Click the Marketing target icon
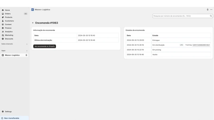This screenshot has width=214, height=120. click(x=3, y=35)
